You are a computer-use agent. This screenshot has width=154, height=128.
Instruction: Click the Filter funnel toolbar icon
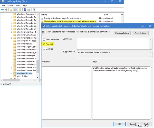34,10
